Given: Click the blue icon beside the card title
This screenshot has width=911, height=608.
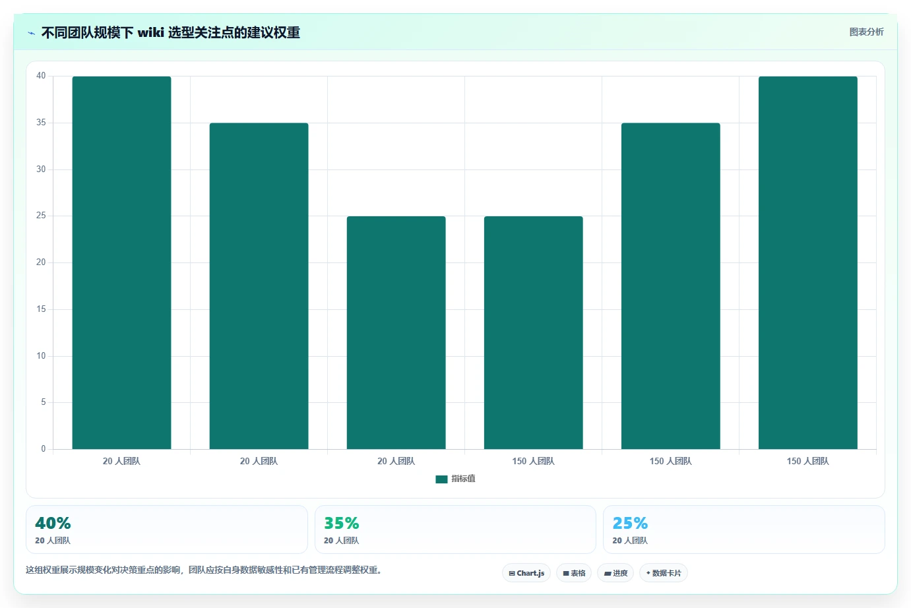Looking at the screenshot, I should pos(31,33).
